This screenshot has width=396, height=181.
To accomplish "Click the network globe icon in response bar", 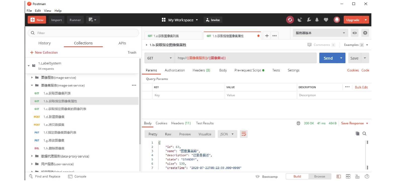I will (298, 123).
